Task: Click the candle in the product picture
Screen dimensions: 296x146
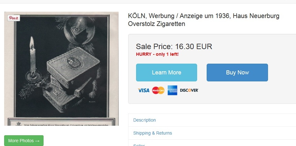Action: [x=33, y=56]
